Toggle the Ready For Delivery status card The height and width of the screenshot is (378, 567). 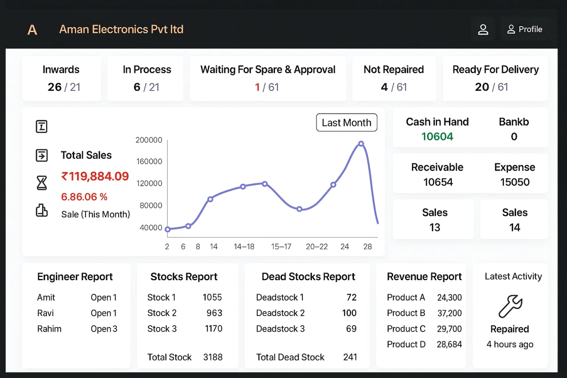(495, 78)
